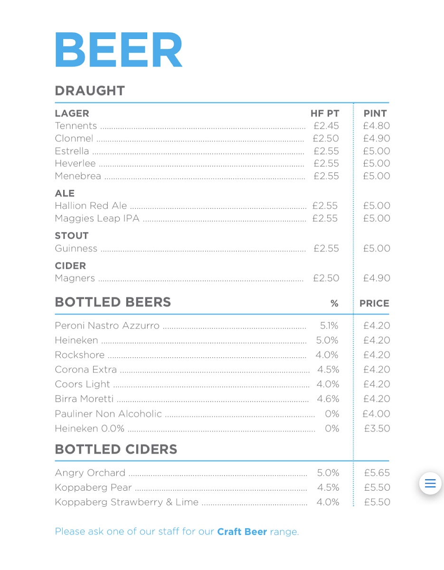Click the PINT column header
The image size is (444, 570).
click(375, 114)
